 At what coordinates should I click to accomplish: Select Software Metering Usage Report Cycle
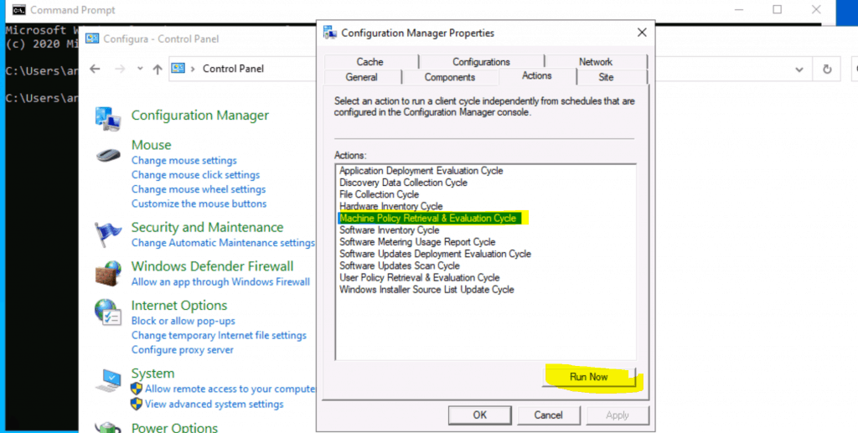pos(417,242)
